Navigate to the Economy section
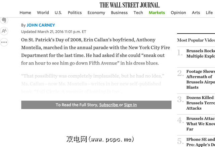The width and height of the screenshot is (215, 147). tap(96, 13)
